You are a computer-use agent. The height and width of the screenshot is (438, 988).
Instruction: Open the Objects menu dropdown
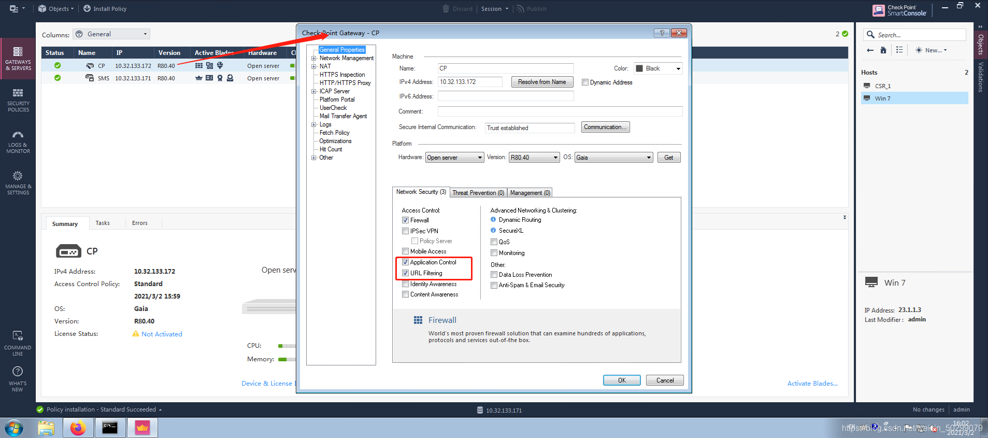click(x=56, y=9)
